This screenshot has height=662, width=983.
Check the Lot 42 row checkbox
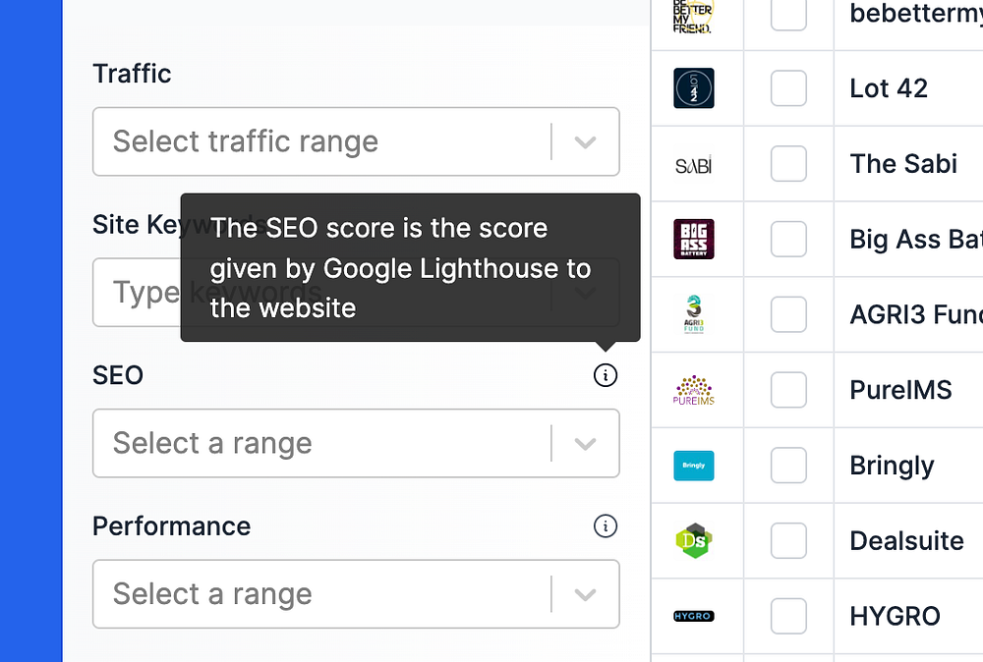(x=788, y=88)
